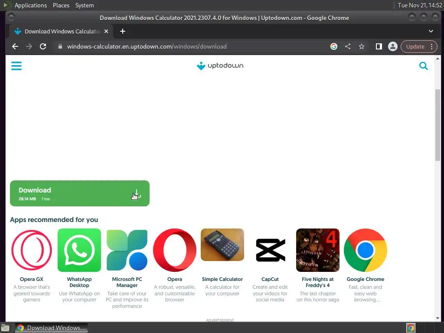Click the green Download button
Image resolution: width=444 pixels, height=333 pixels.
[80, 193]
